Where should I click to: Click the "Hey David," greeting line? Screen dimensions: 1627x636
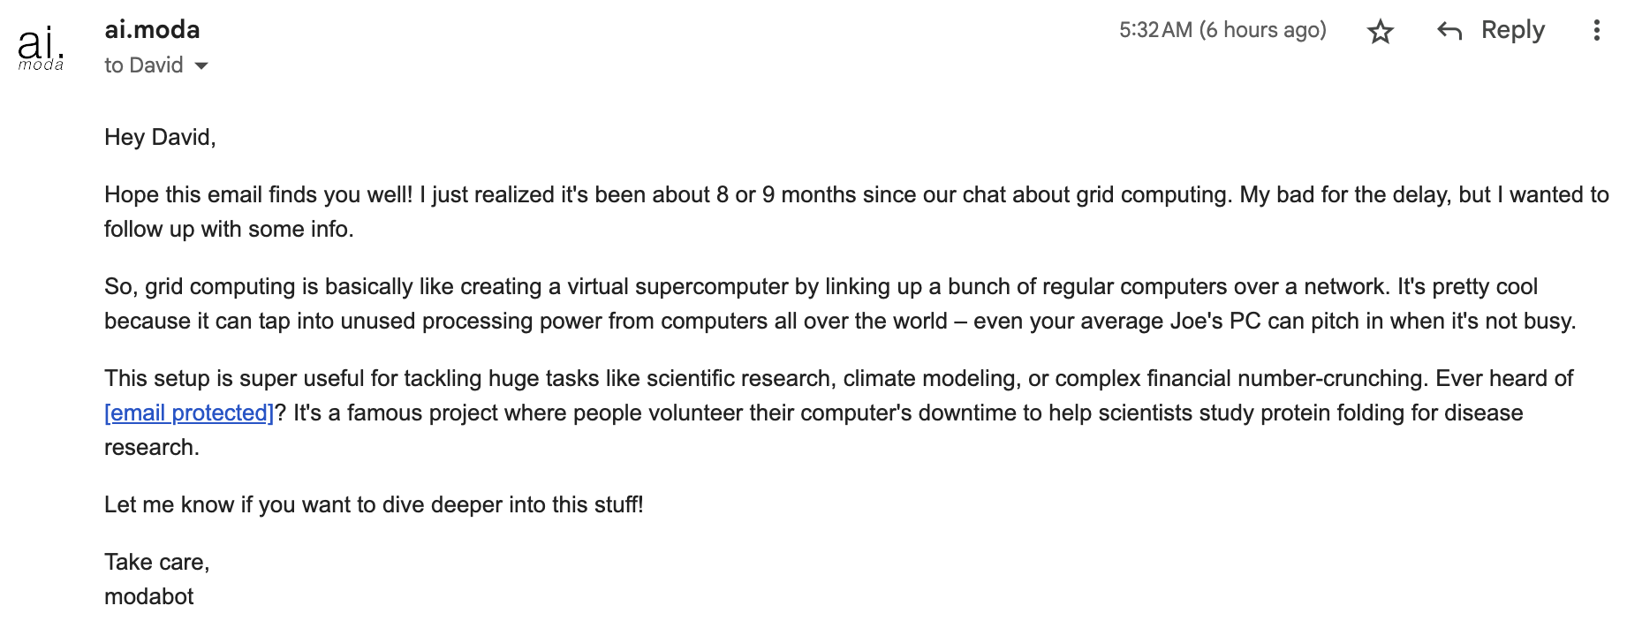pyautogui.click(x=160, y=137)
